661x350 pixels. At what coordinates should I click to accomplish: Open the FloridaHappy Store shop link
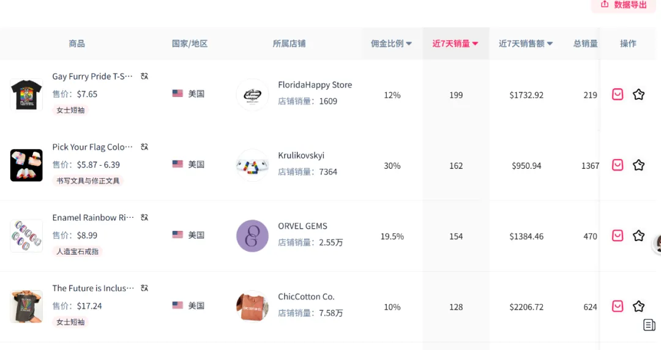[x=315, y=85]
